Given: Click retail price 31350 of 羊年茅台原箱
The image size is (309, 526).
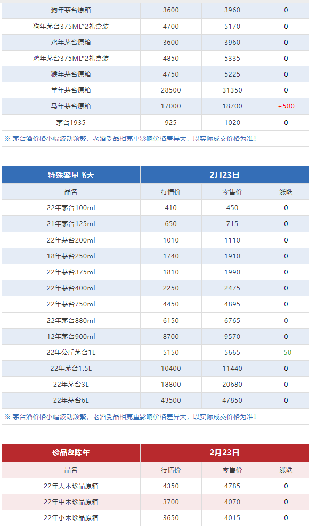Looking at the screenshot, I should coord(232,90).
